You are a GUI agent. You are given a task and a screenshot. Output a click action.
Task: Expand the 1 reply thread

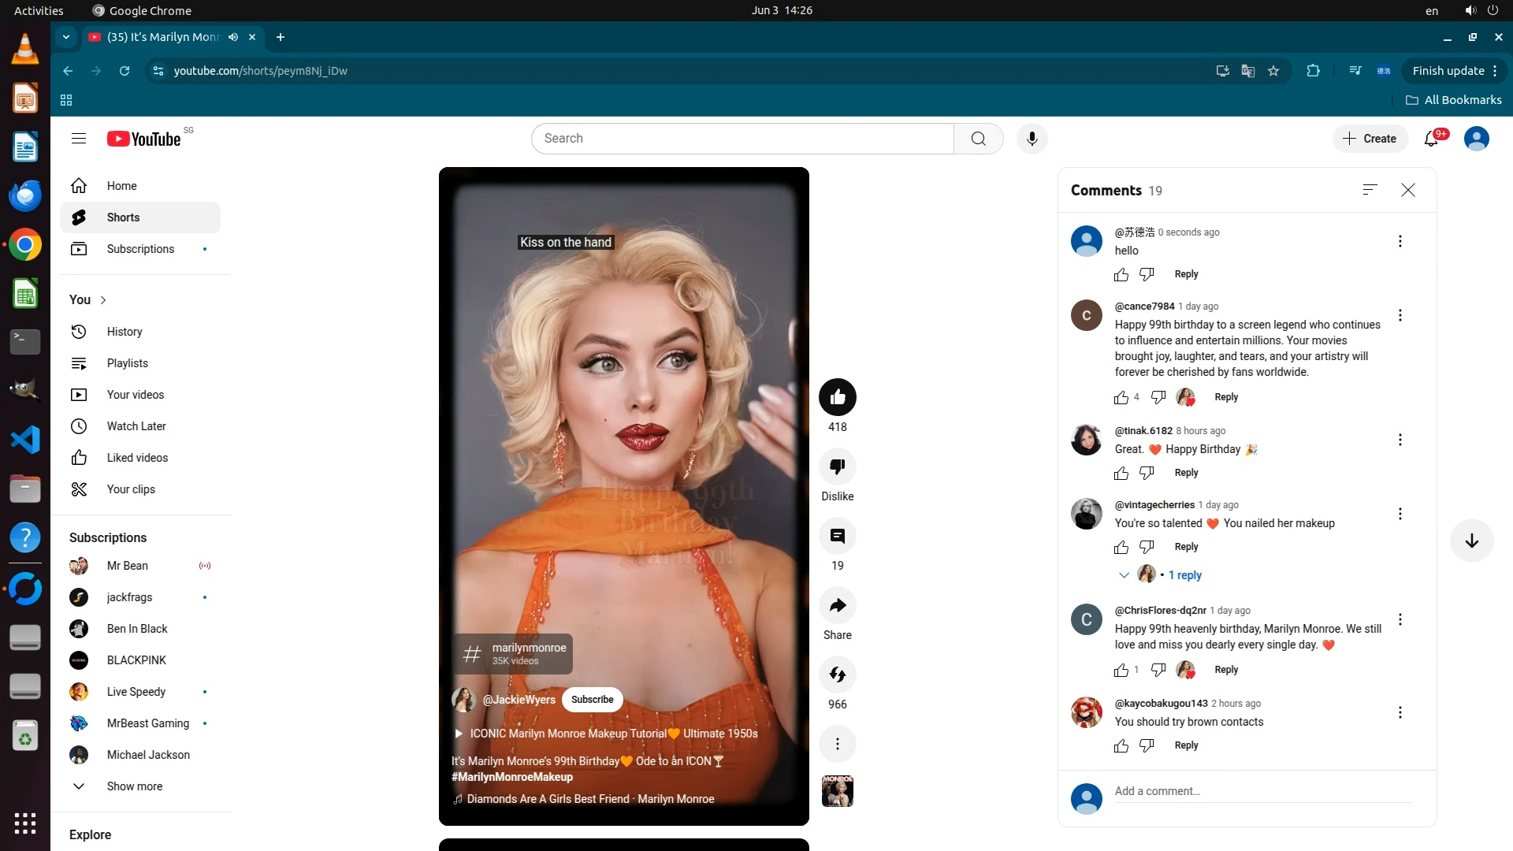coord(1184,575)
